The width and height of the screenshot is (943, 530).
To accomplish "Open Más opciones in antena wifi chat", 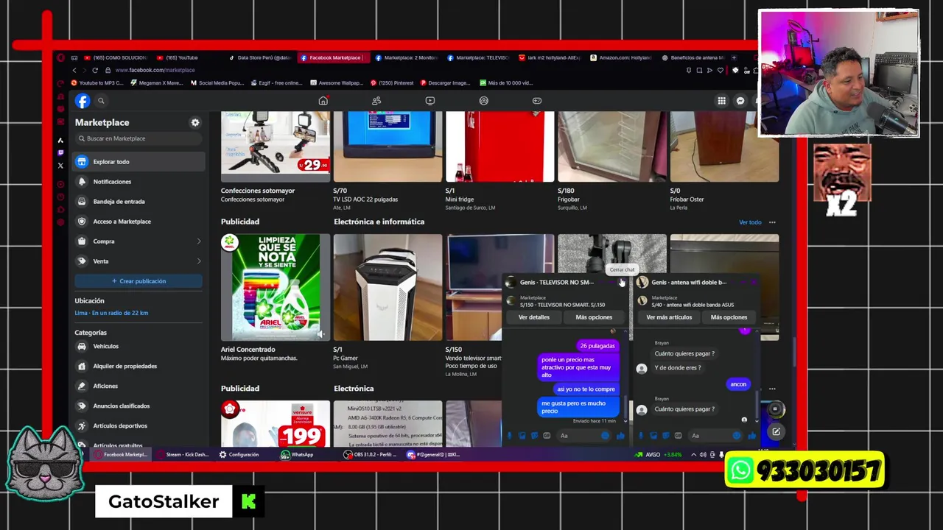I will click(x=729, y=317).
